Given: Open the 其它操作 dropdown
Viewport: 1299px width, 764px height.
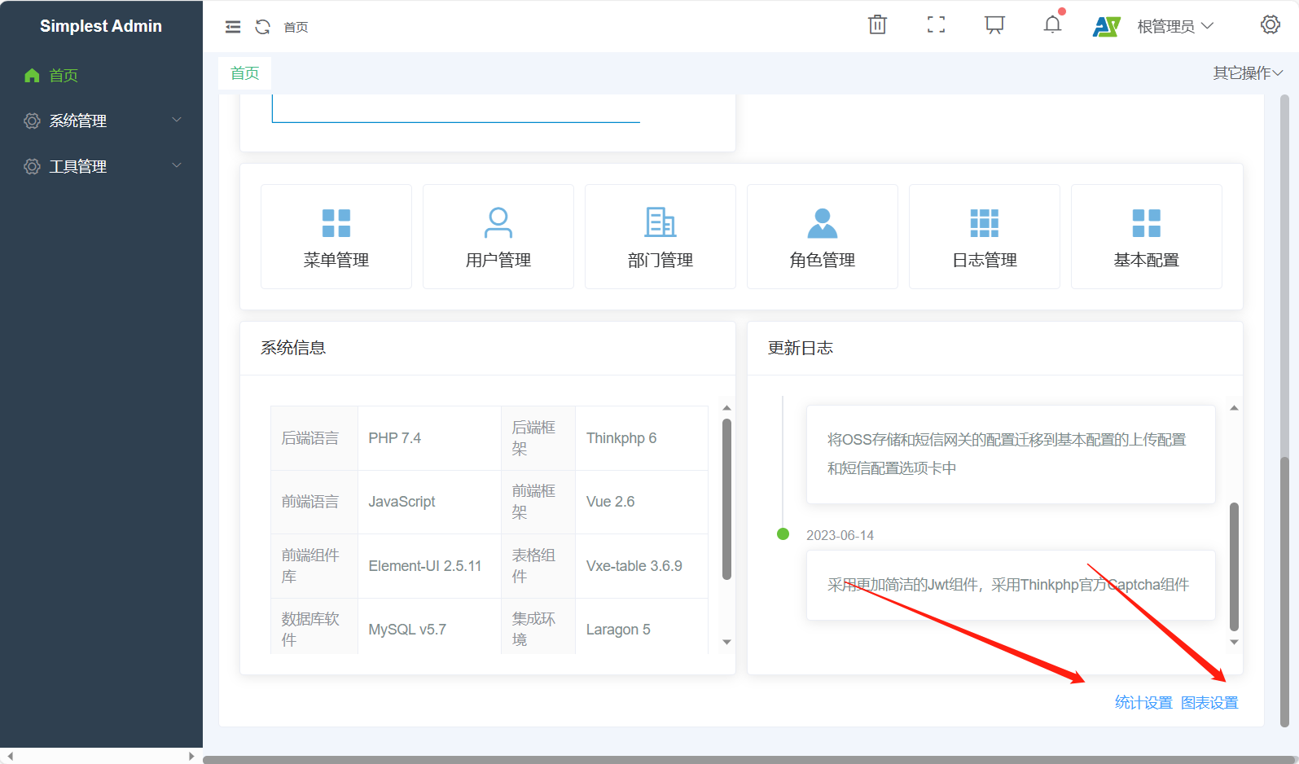Looking at the screenshot, I should (x=1247, y=73).
